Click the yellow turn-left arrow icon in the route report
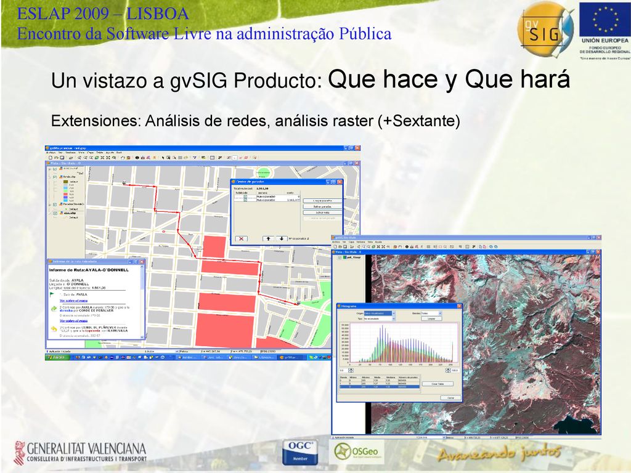 point(54,329)
